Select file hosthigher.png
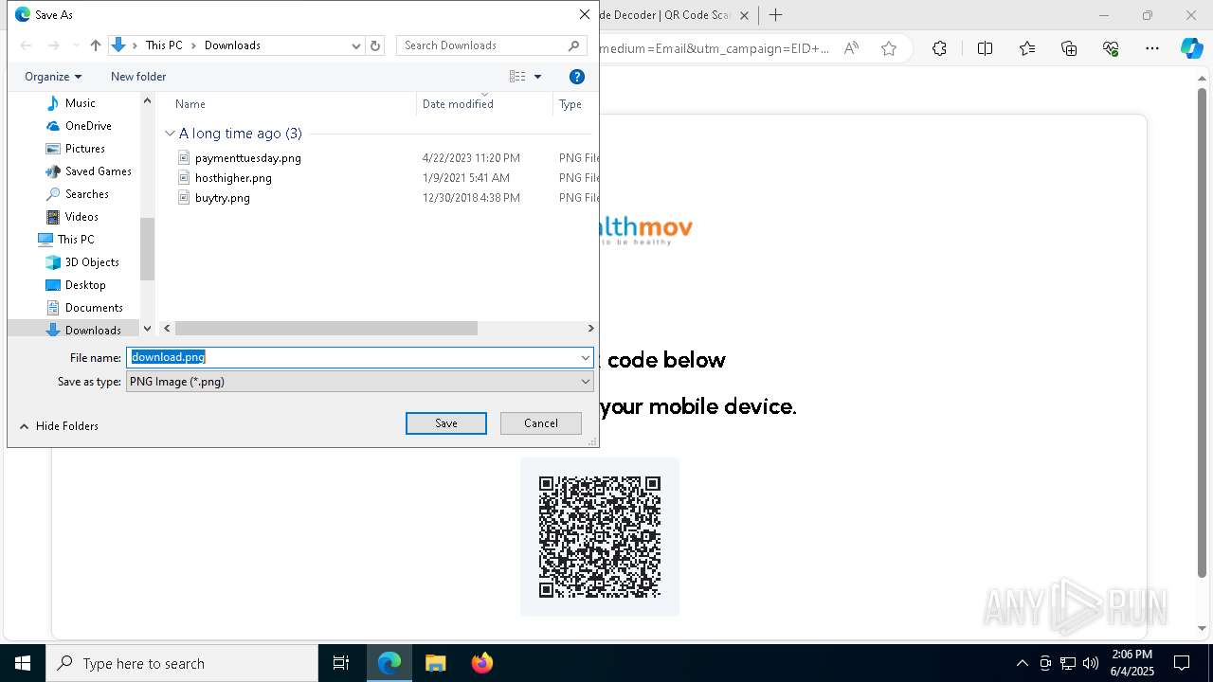The width and height of the screenshot is (1213, 682). [x=233, y=178]
